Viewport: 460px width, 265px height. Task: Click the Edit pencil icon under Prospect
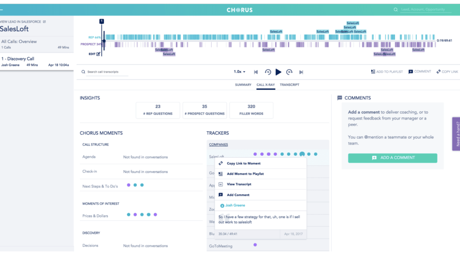click(x=98, y=54)
